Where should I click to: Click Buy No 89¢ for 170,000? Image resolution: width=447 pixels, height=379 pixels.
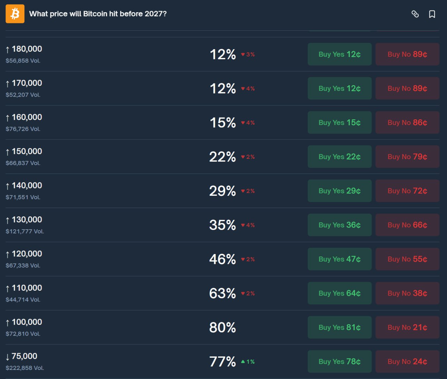407,89
